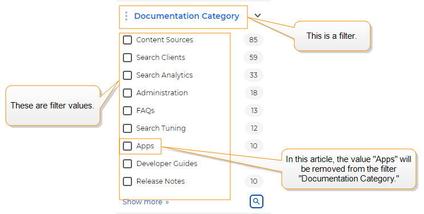Collapse the Documentation Category chevron
Image resolution: width=424 pixels, height=214 pixels.
(258, 15)
